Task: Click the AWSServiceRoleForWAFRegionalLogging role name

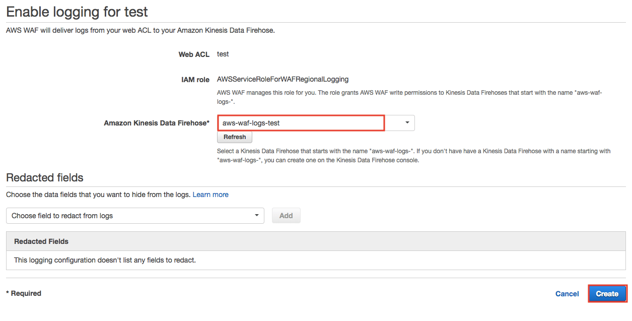Action: 283,79
